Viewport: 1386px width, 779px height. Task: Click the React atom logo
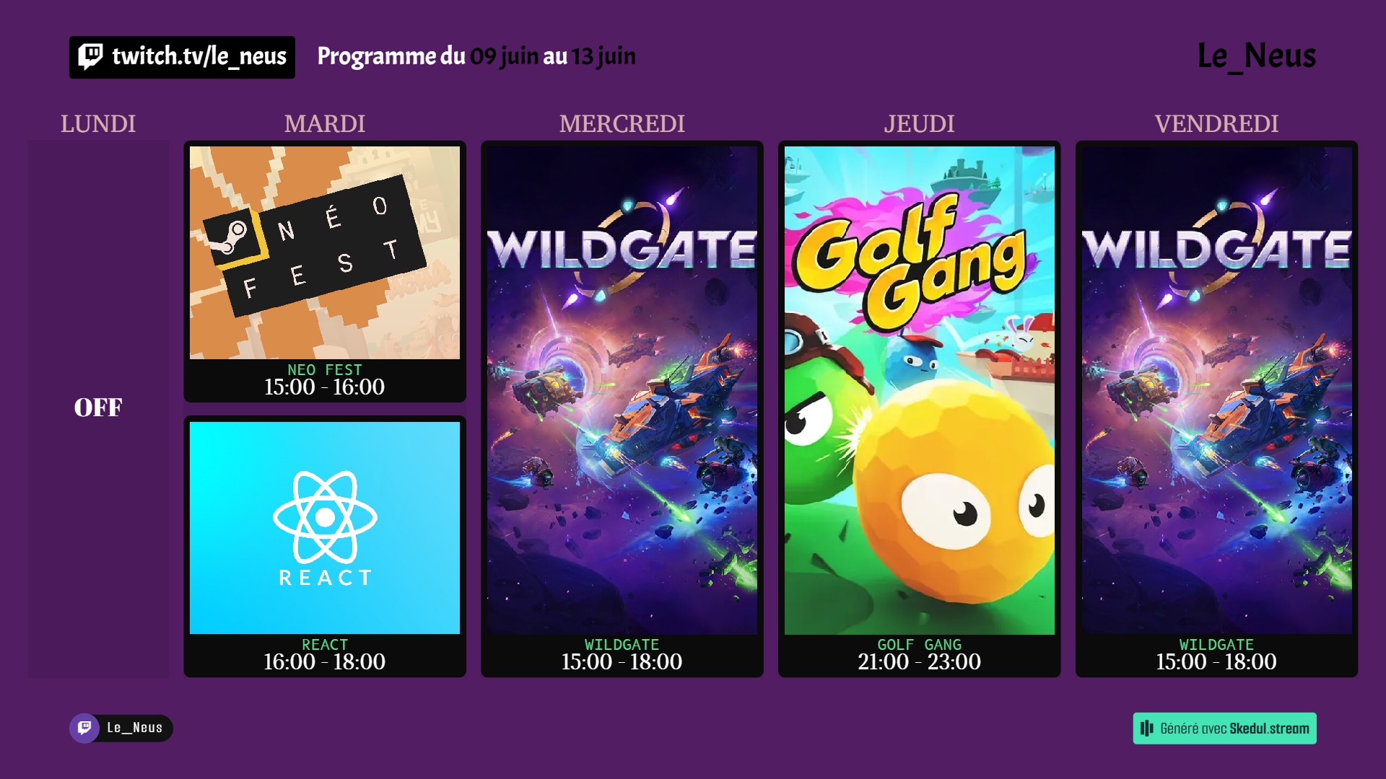(325, 516)
